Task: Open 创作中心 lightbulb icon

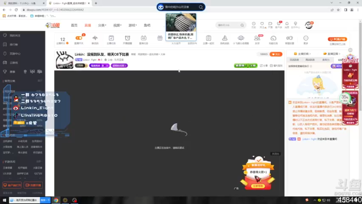Action: click(295, 24)
